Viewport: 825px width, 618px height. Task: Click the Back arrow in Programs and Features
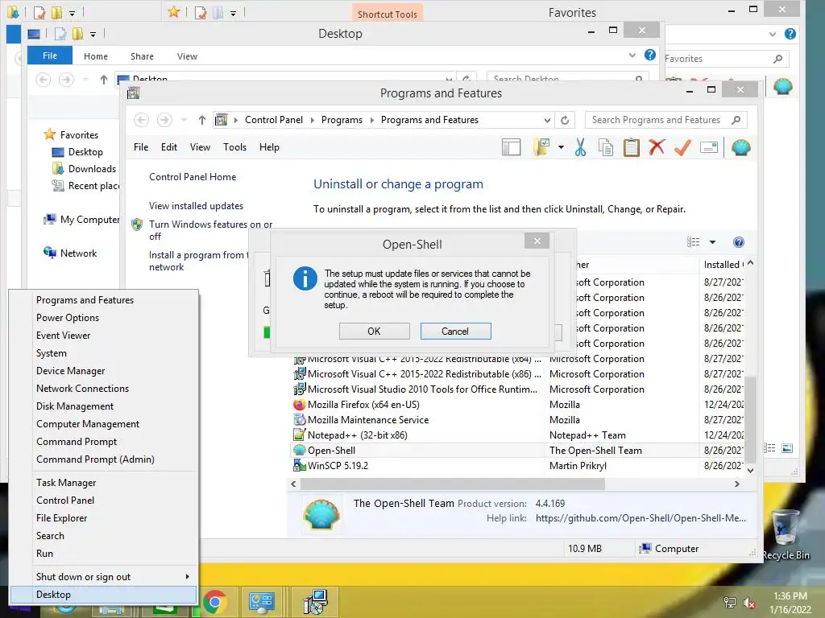coord(141,120)
